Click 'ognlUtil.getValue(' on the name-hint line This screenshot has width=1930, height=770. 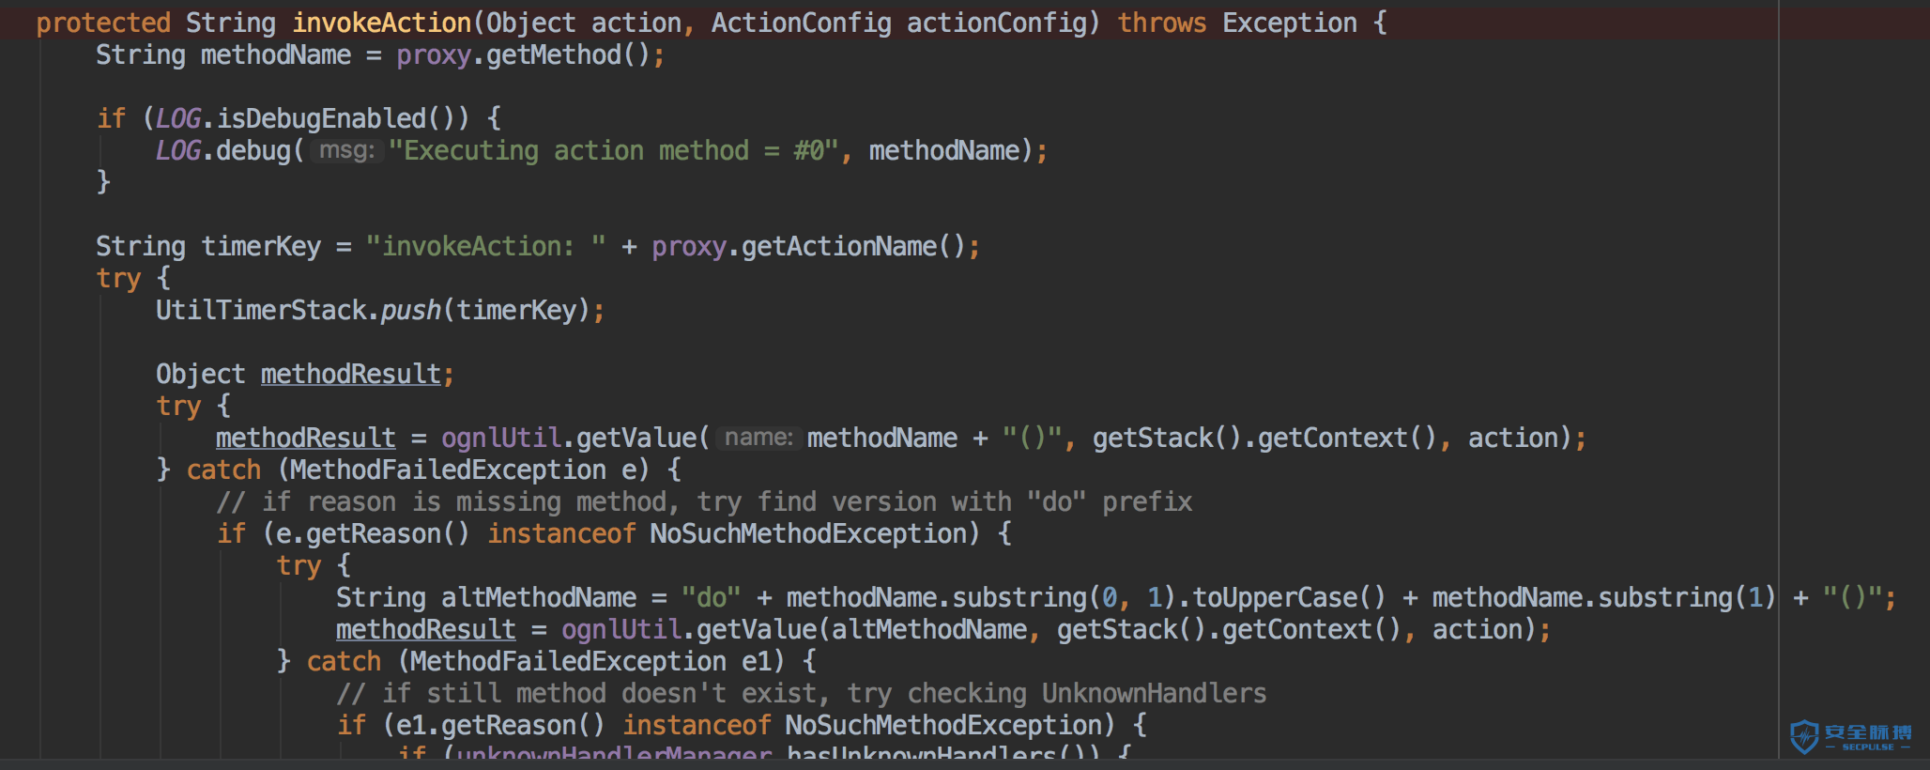click(x=575, y=438)
